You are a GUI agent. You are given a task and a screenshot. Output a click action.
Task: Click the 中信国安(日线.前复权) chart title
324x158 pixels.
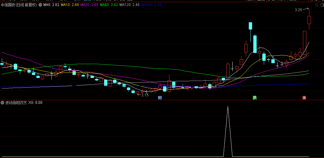click(x=19, y=5)
